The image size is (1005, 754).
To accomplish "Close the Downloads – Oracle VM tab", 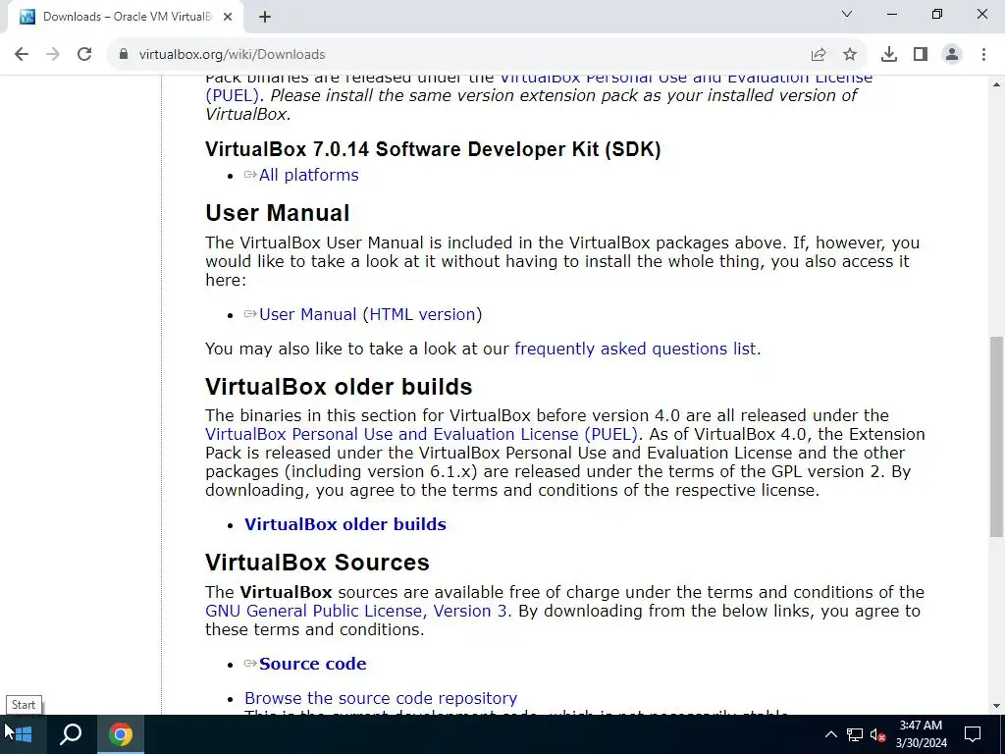I will pos(228,17).
